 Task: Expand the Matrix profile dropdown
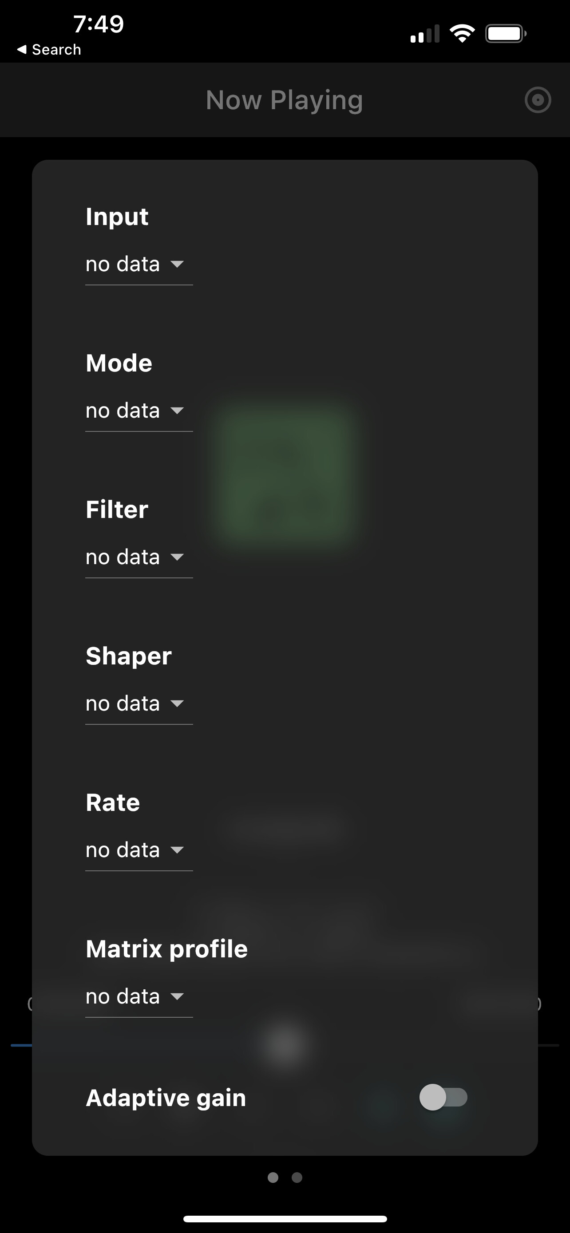coord(139,997)
